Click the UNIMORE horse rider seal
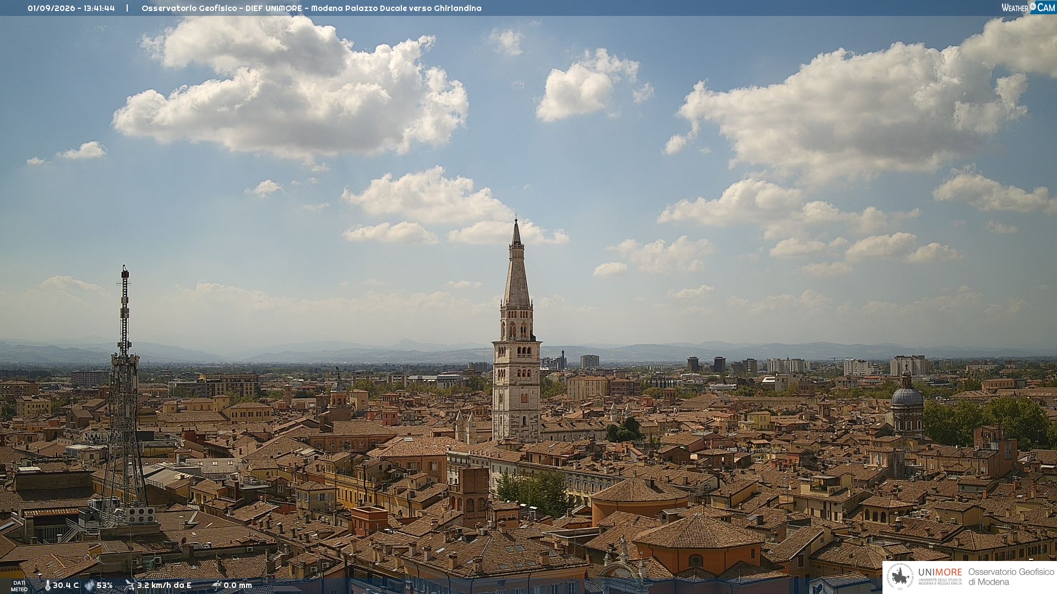This screenshot has height=594, width=1057. coord(900,576)
